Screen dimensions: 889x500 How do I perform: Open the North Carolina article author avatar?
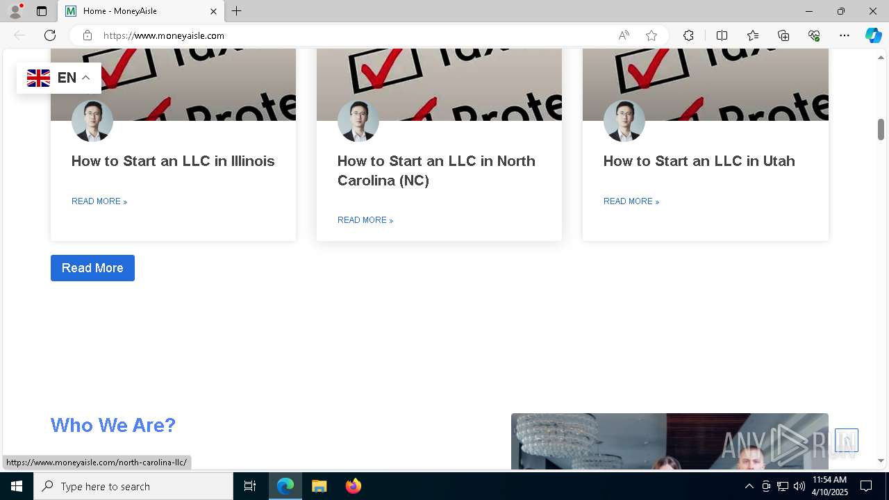pyautogui.click(x=358, y=121)
